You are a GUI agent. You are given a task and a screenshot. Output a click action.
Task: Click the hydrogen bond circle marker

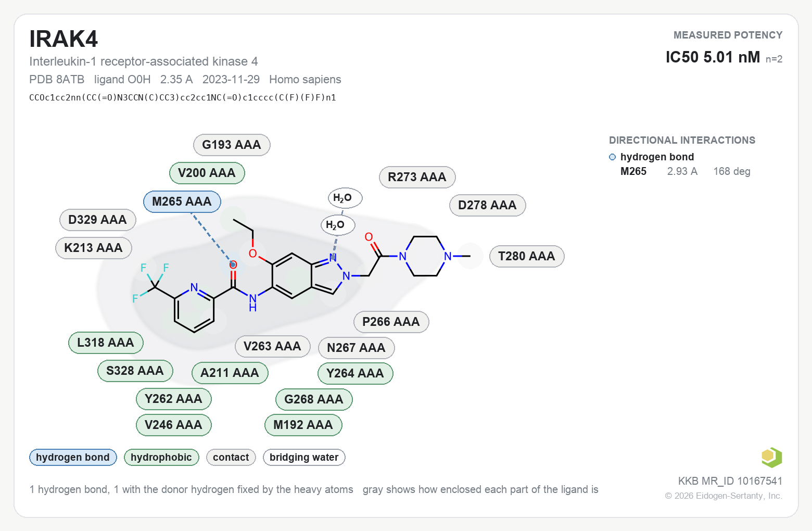613,157
